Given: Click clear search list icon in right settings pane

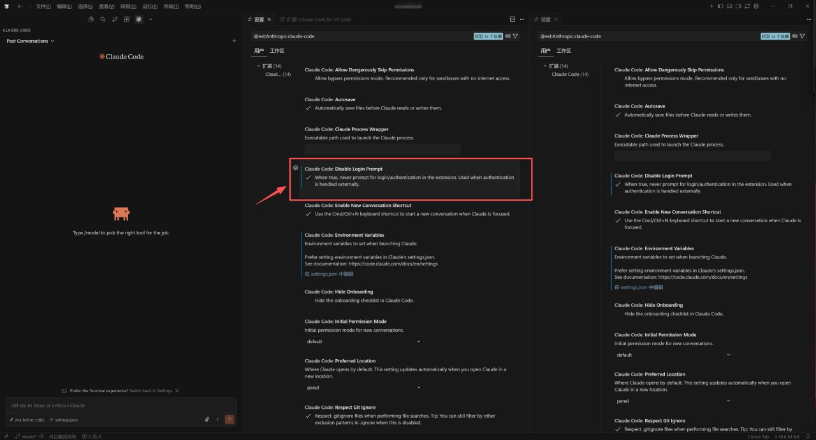Looking at the screenshot, I should (794, 36).
